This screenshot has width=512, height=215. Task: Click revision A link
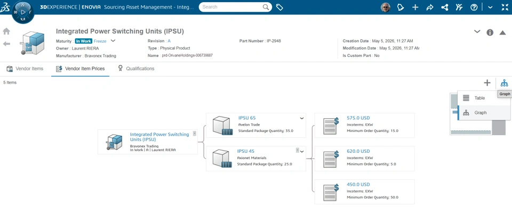(x=169, y=41)
